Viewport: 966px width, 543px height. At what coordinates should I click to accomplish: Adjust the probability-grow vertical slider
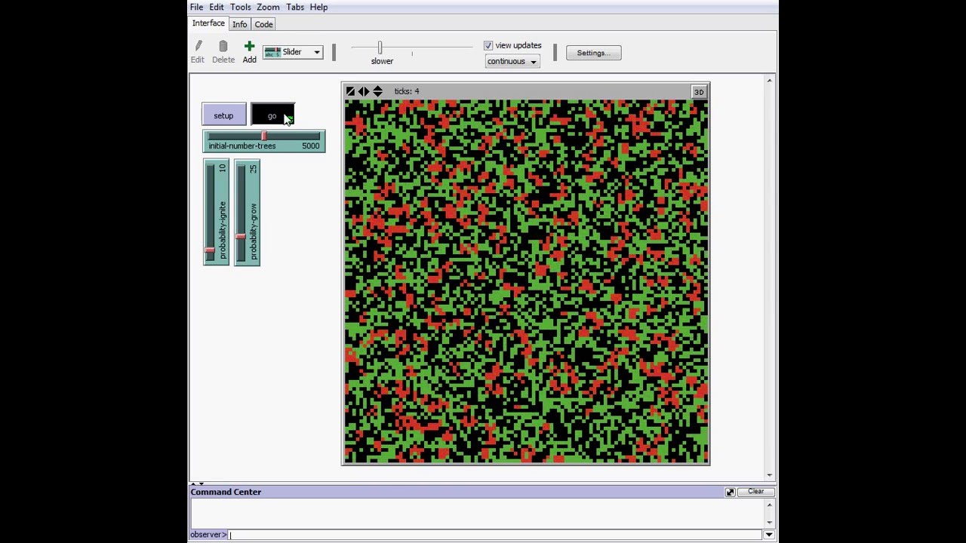click(x=241, y=236)
